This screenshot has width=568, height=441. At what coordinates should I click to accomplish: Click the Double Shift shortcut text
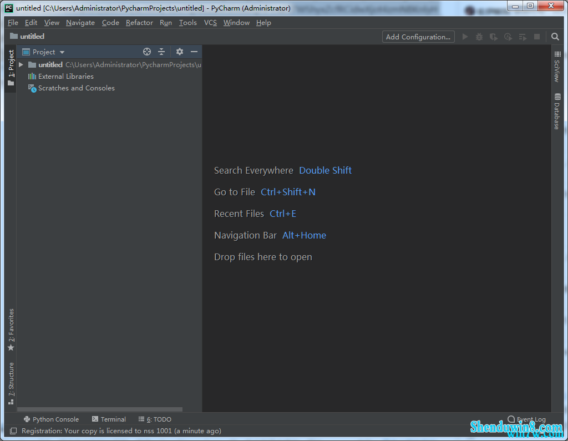coord(325,170)
